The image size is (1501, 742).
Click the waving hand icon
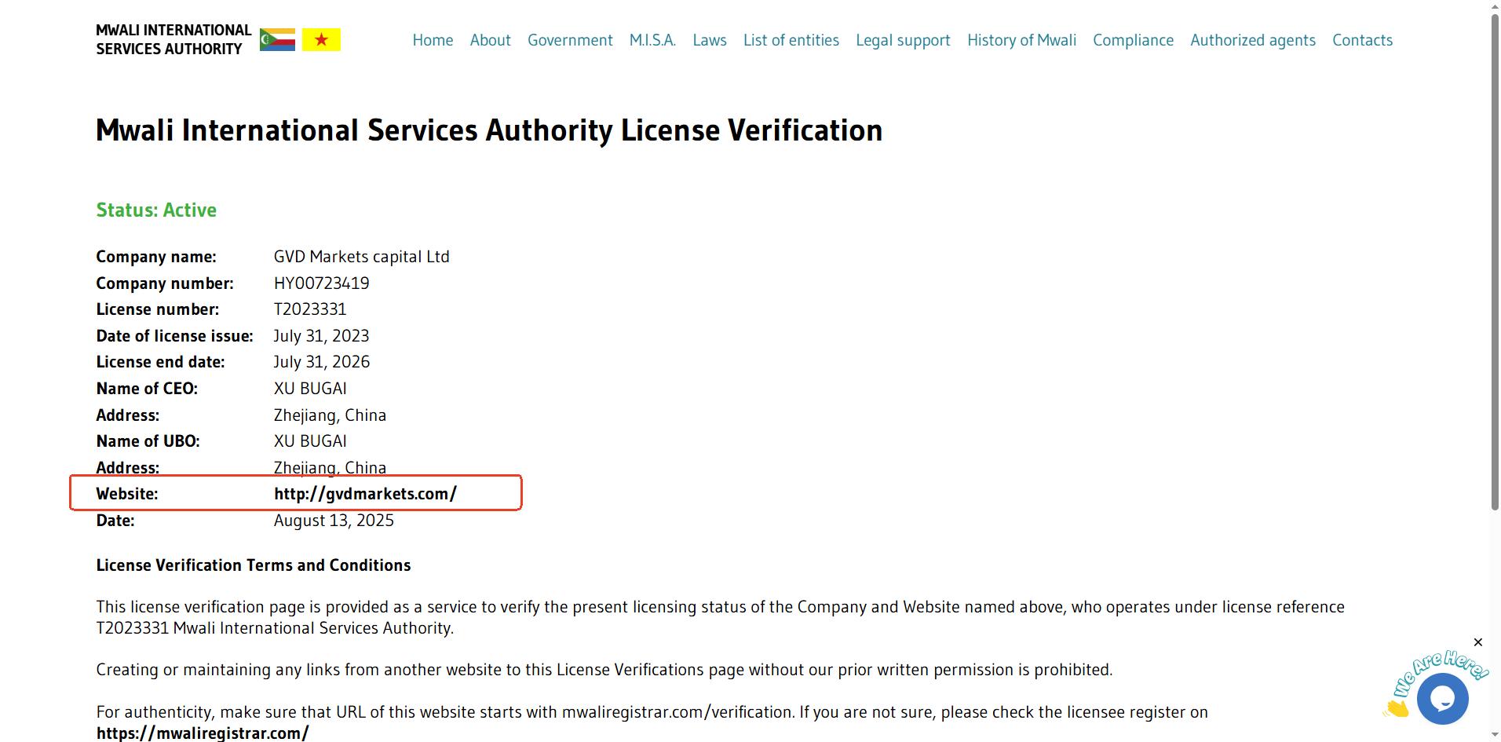(1397, 707)
